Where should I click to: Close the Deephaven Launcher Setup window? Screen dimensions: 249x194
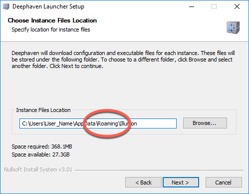[237, 6]
